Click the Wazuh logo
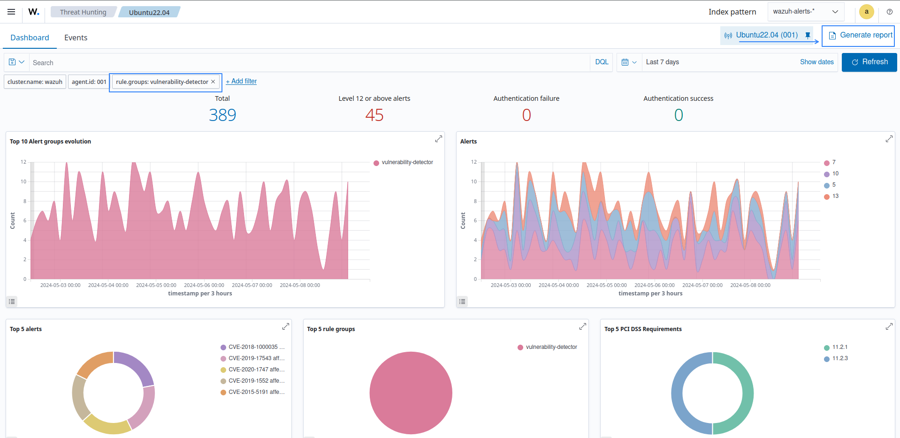Image resolution: width=900 pixels, height=438 pixels. [x=33, y=12]
